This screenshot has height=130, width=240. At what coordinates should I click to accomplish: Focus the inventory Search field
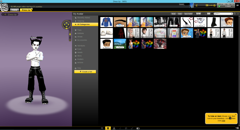(223, 14)
